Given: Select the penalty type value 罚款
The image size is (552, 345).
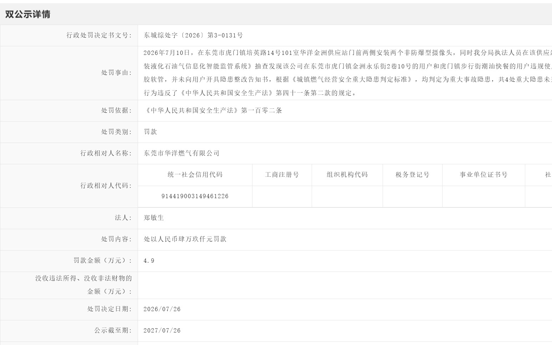Looking at the screenshot, I should tap(150, 132).
